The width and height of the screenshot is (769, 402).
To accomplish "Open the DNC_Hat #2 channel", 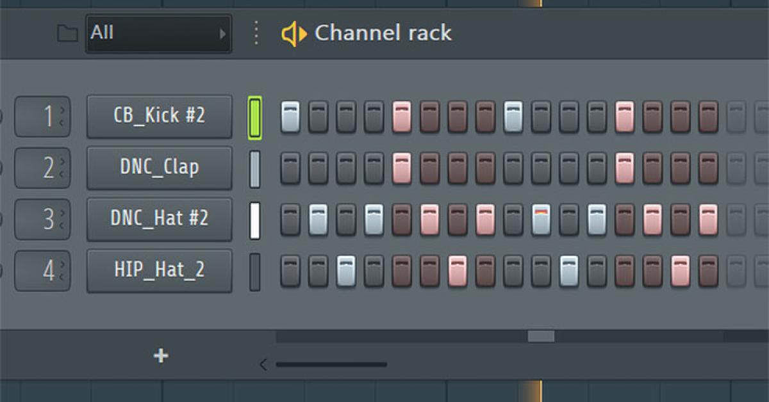I will coord(160,219).
